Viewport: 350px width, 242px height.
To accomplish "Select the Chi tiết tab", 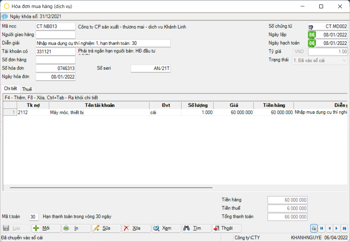I will click(11, 89).
